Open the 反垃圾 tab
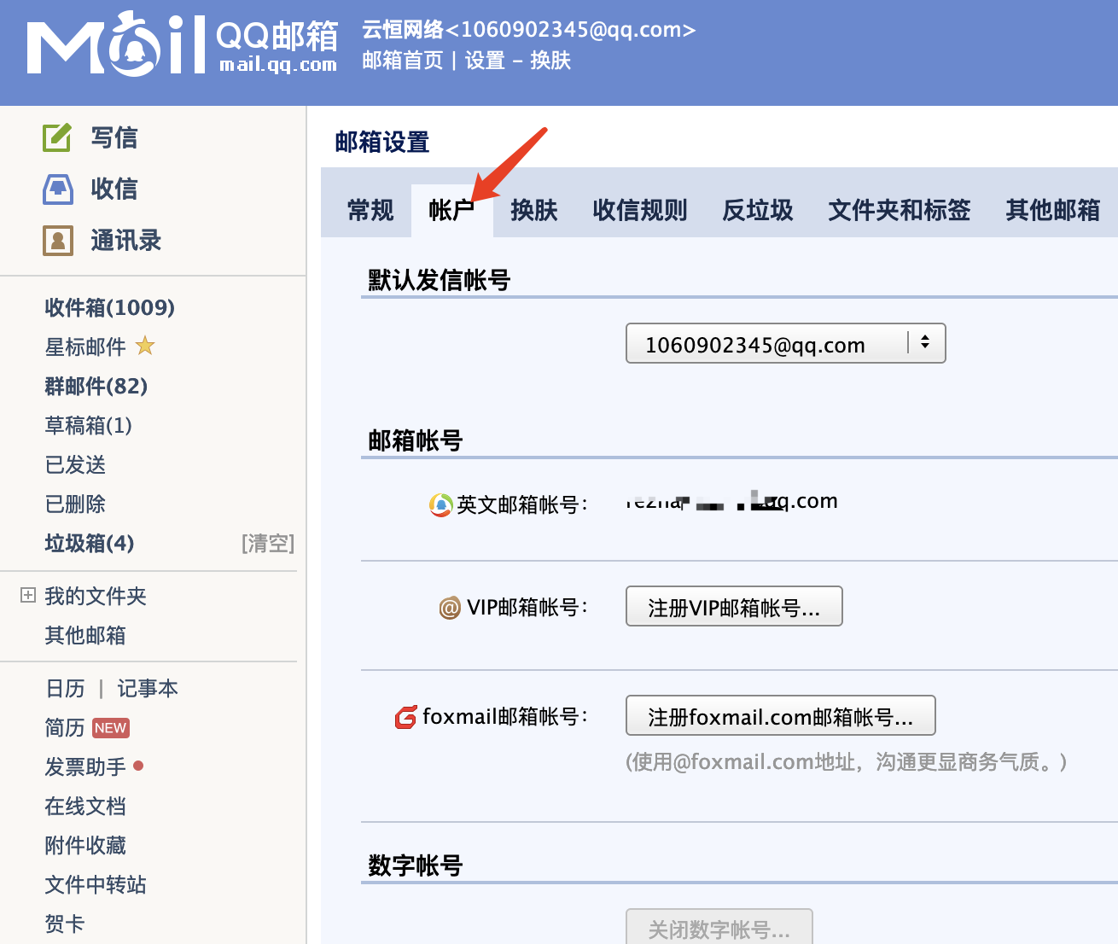The width and height of the screenshot is (1118, 944). (758, 210)
